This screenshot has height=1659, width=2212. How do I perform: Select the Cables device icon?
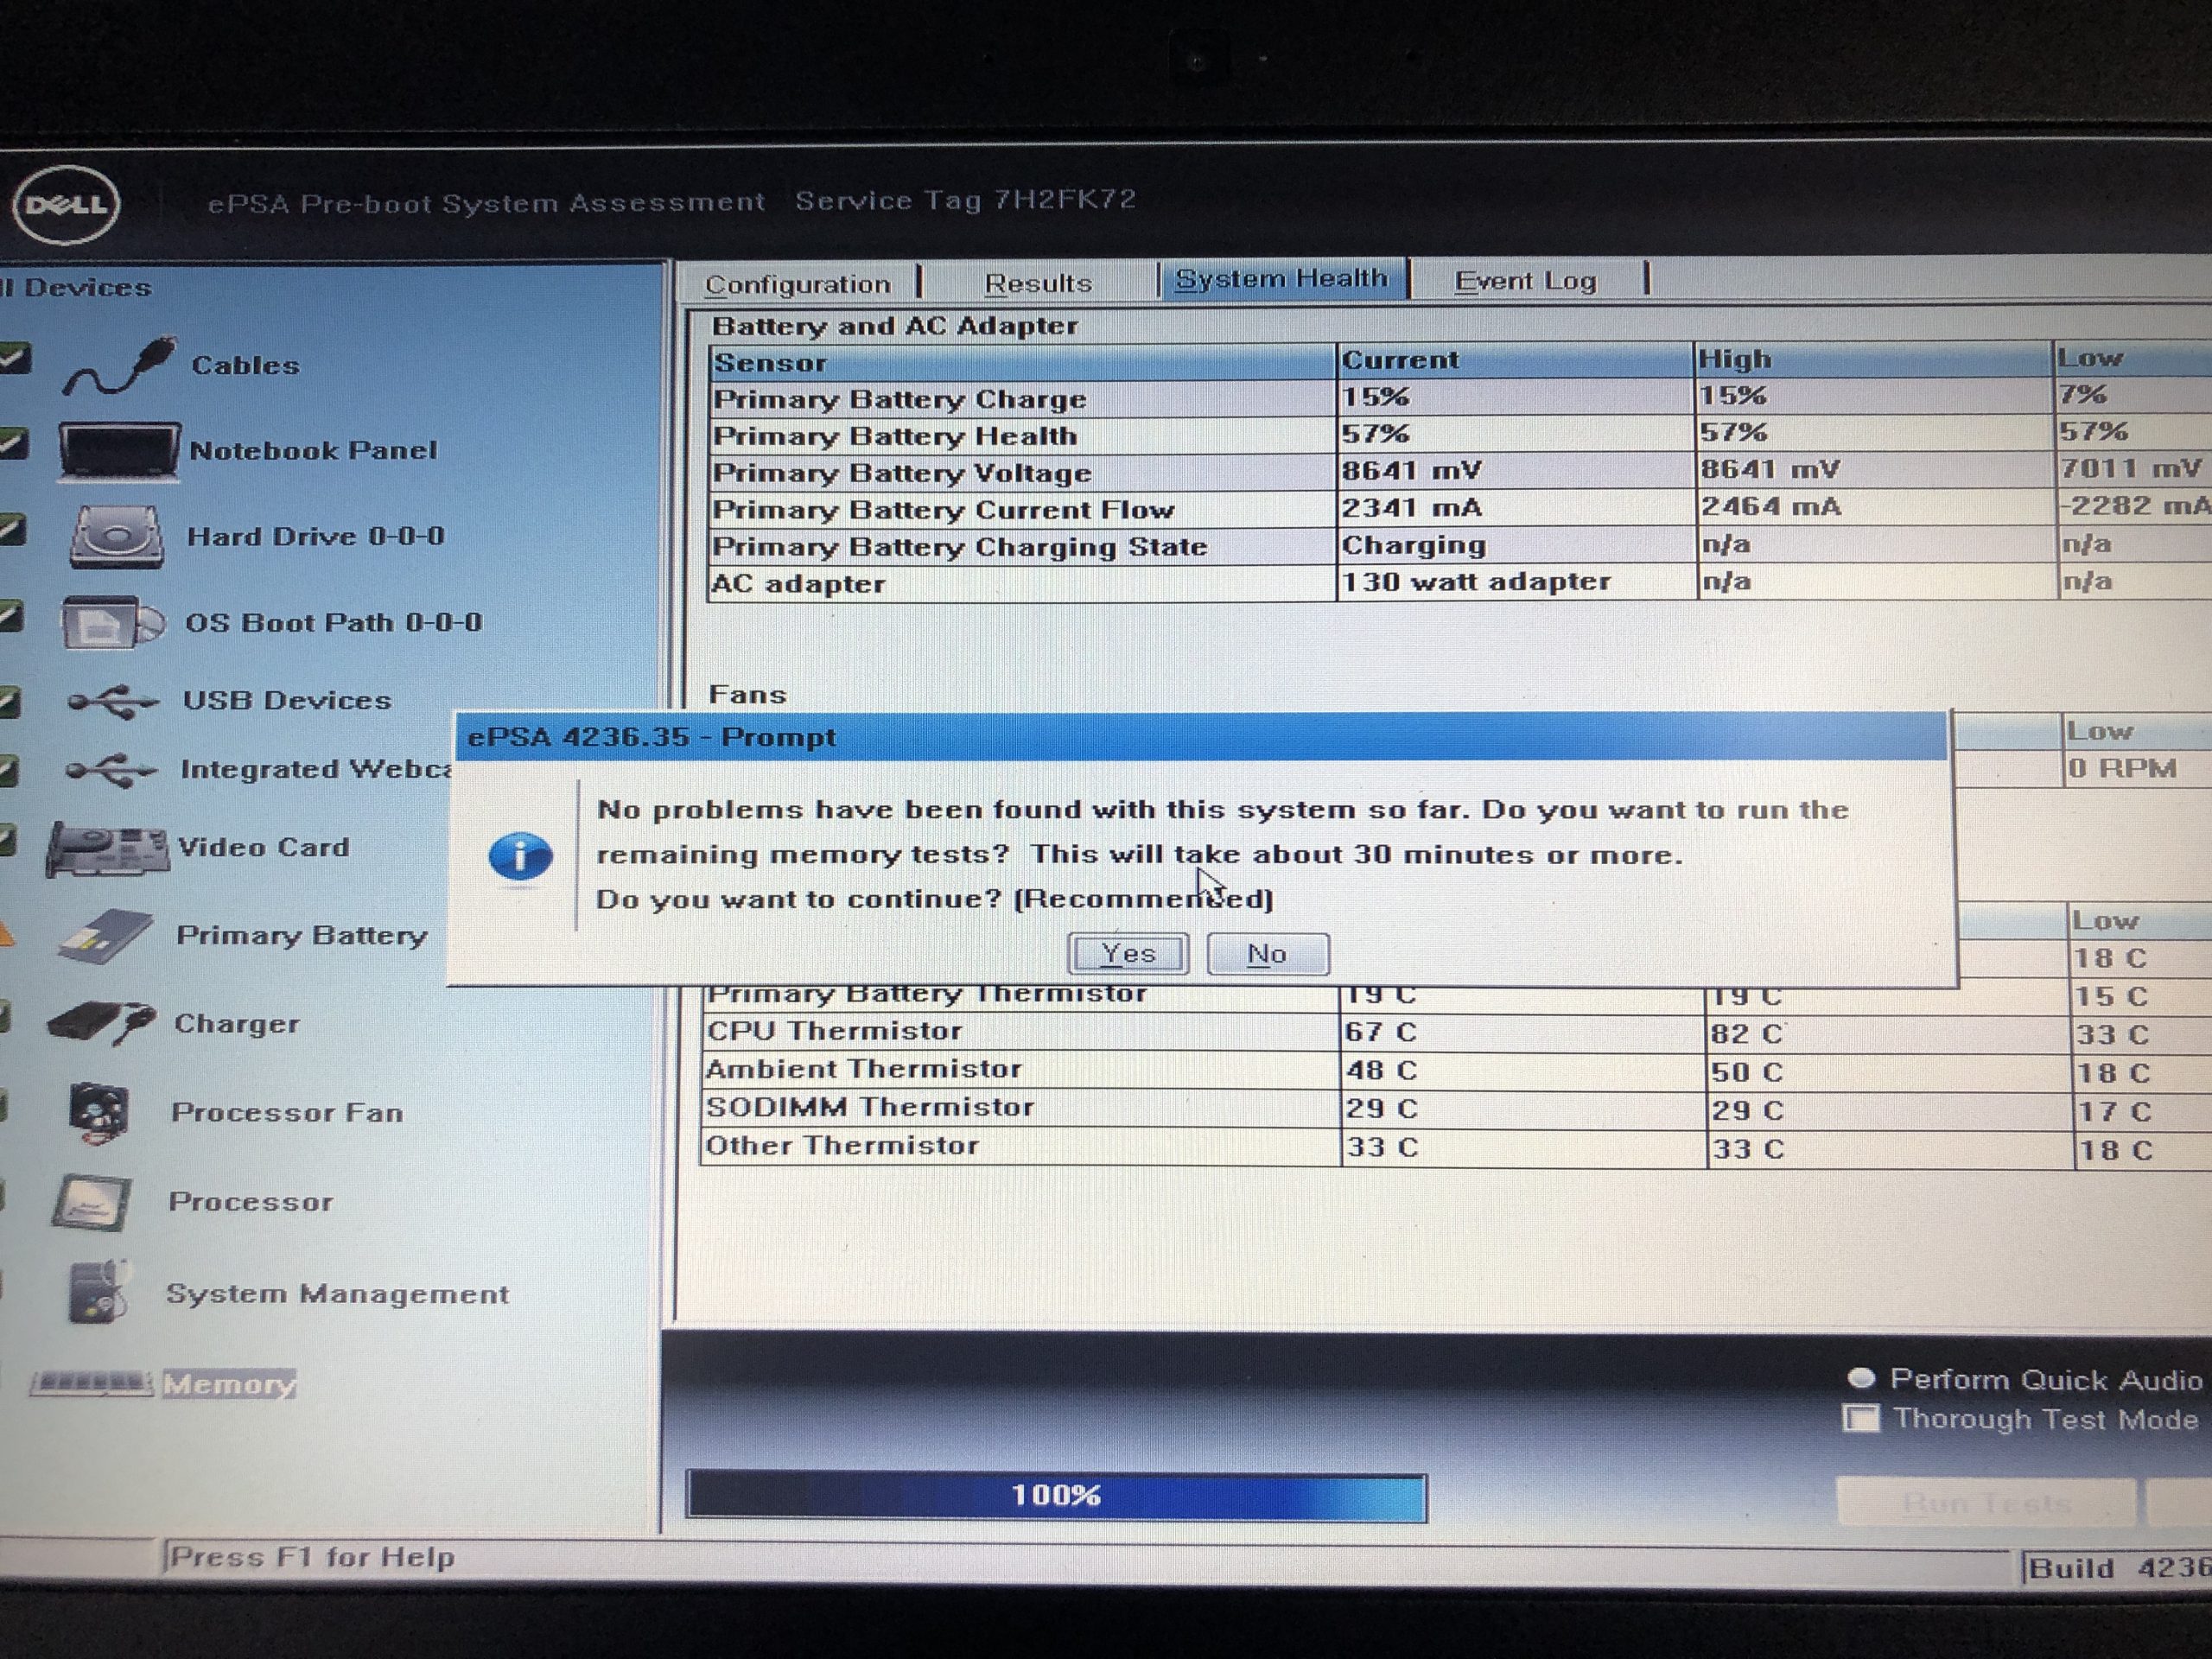click(x=120, y=367)
